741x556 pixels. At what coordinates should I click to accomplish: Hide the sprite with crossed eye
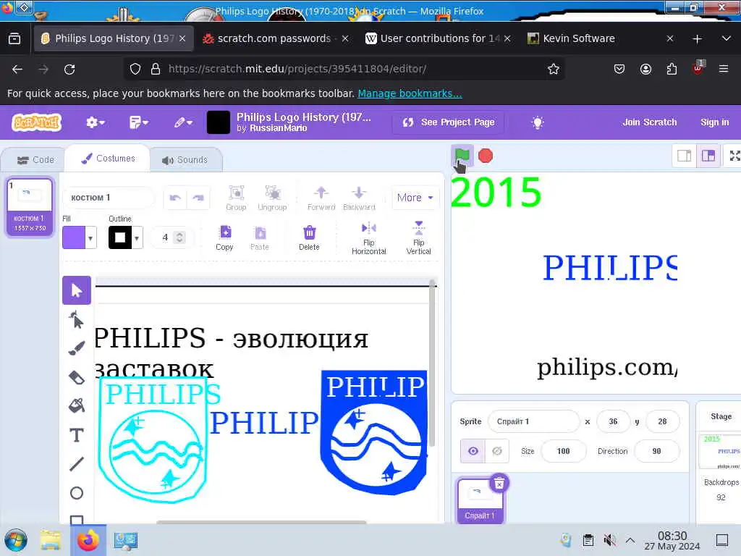click(497, 451)
